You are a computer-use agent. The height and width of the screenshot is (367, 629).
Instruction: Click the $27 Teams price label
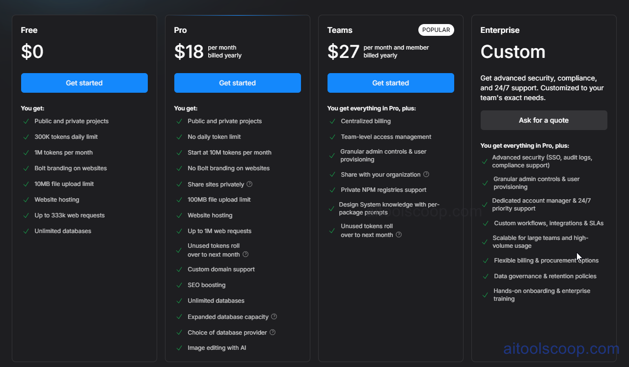(343, 51)
